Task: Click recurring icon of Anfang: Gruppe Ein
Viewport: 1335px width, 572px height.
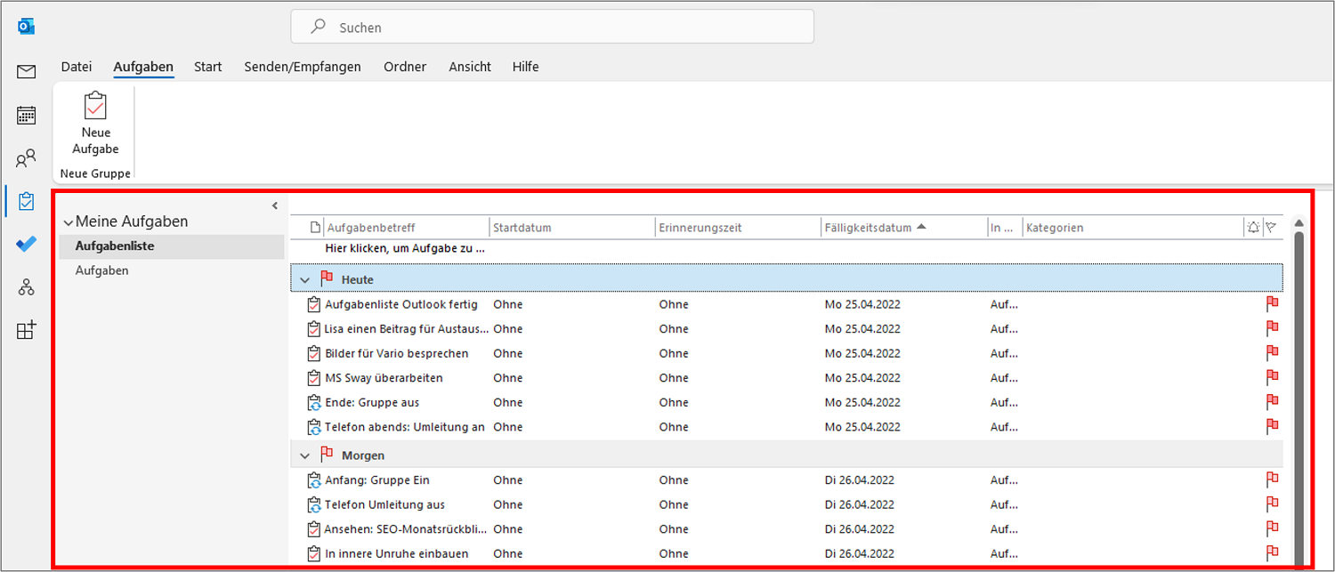Action: (x=313, y=480)
